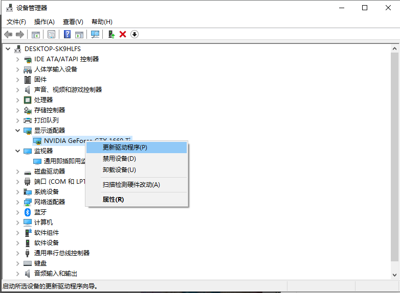Click the firmware chip icon
This screenshot has height=293, width=400.
(x=28, y=80)
